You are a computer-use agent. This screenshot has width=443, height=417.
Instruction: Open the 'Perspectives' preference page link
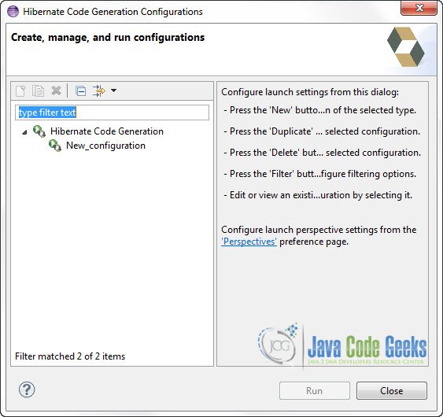point(249,242)
